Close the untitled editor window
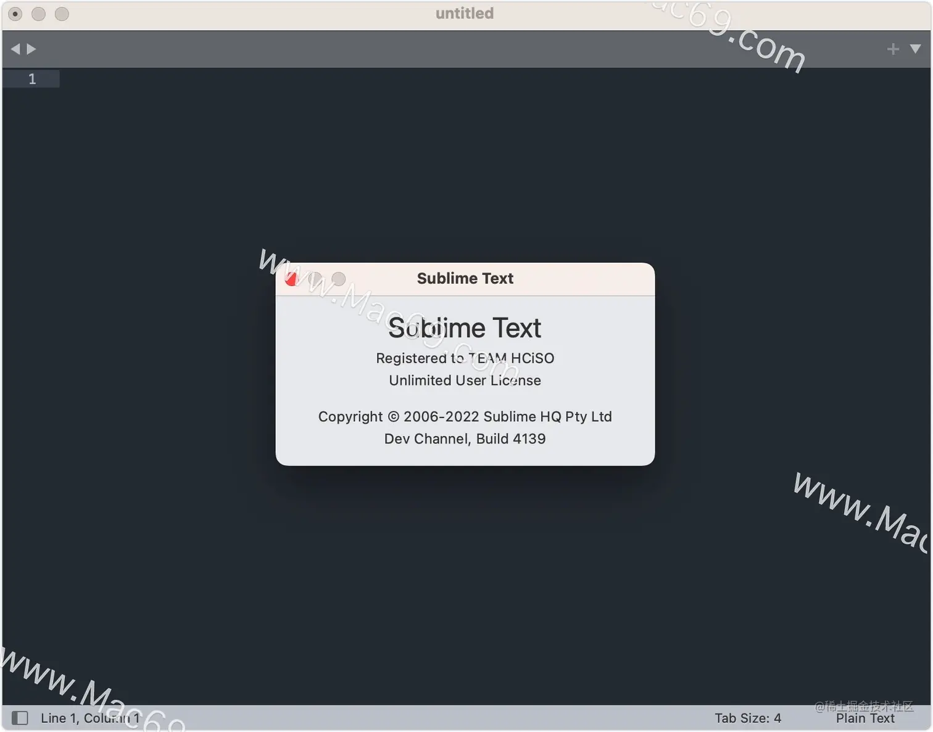This screenshot has height=732, width=933. click(15, 14)
